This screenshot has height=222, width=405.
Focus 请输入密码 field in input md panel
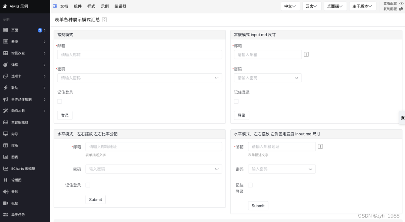point(268,78)
